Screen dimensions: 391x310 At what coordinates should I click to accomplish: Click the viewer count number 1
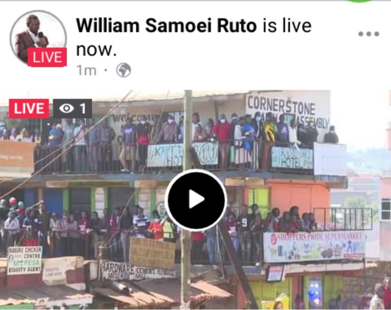click(83, 108)
